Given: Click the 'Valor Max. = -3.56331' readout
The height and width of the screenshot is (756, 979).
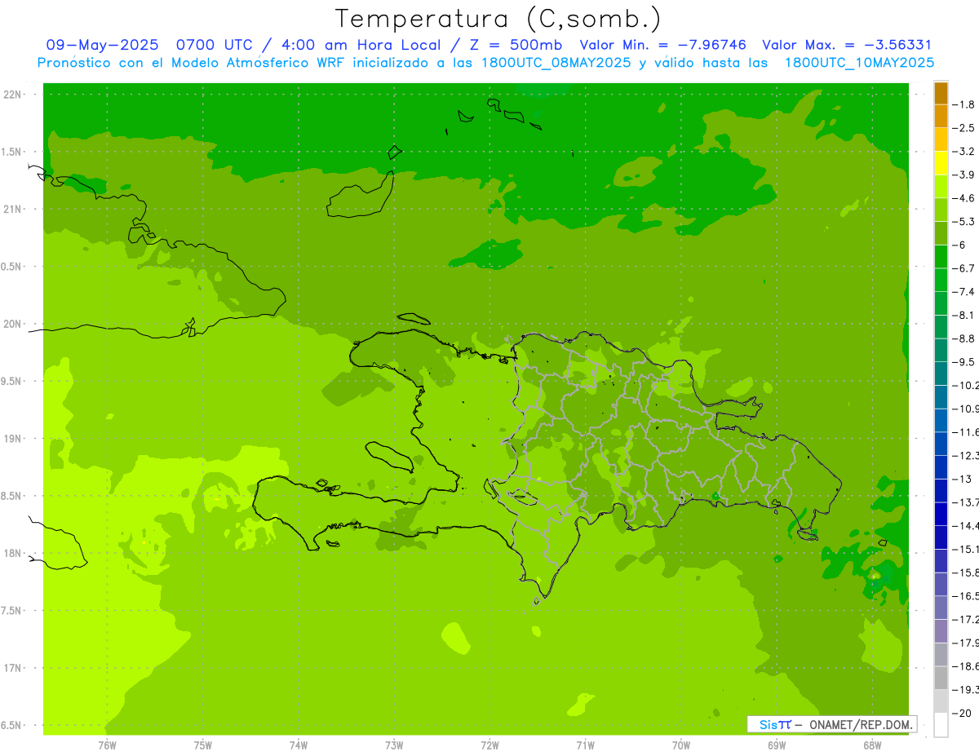Looking at the screenshot, I should (847, 45).
